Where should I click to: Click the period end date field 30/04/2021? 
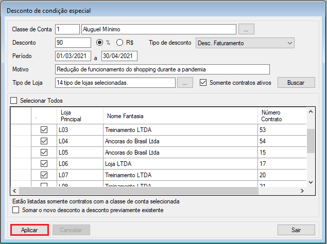(119, 56)
